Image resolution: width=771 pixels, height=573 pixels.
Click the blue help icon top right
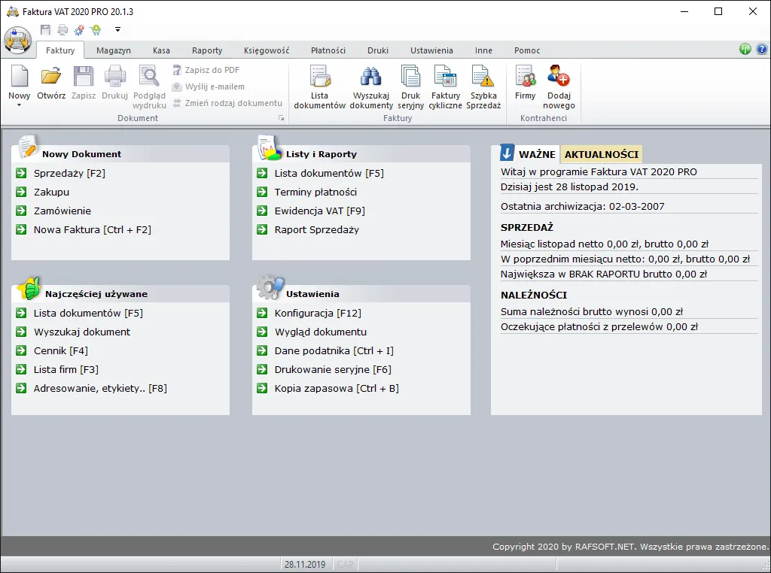point(761,50)
